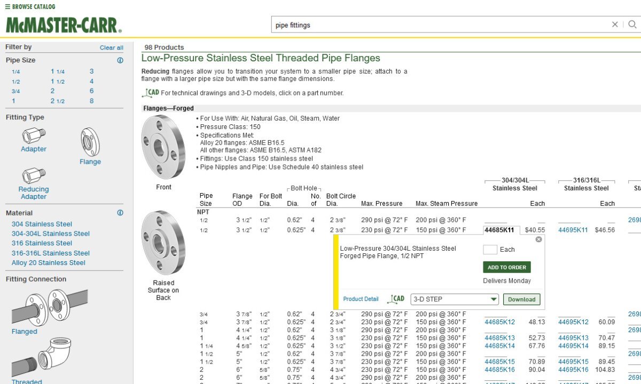Clear the search box with the X icon
The height and width of the screenshot is (384, 641).
[615, 25]
